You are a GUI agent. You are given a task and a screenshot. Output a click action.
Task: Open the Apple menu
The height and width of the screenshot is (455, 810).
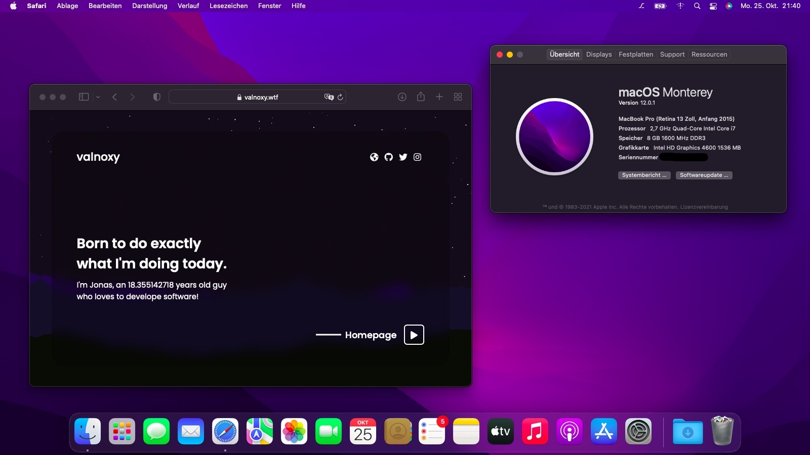[x=13, y=6]
